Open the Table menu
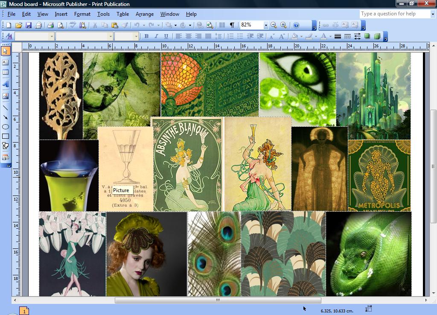 coord(122,14)
